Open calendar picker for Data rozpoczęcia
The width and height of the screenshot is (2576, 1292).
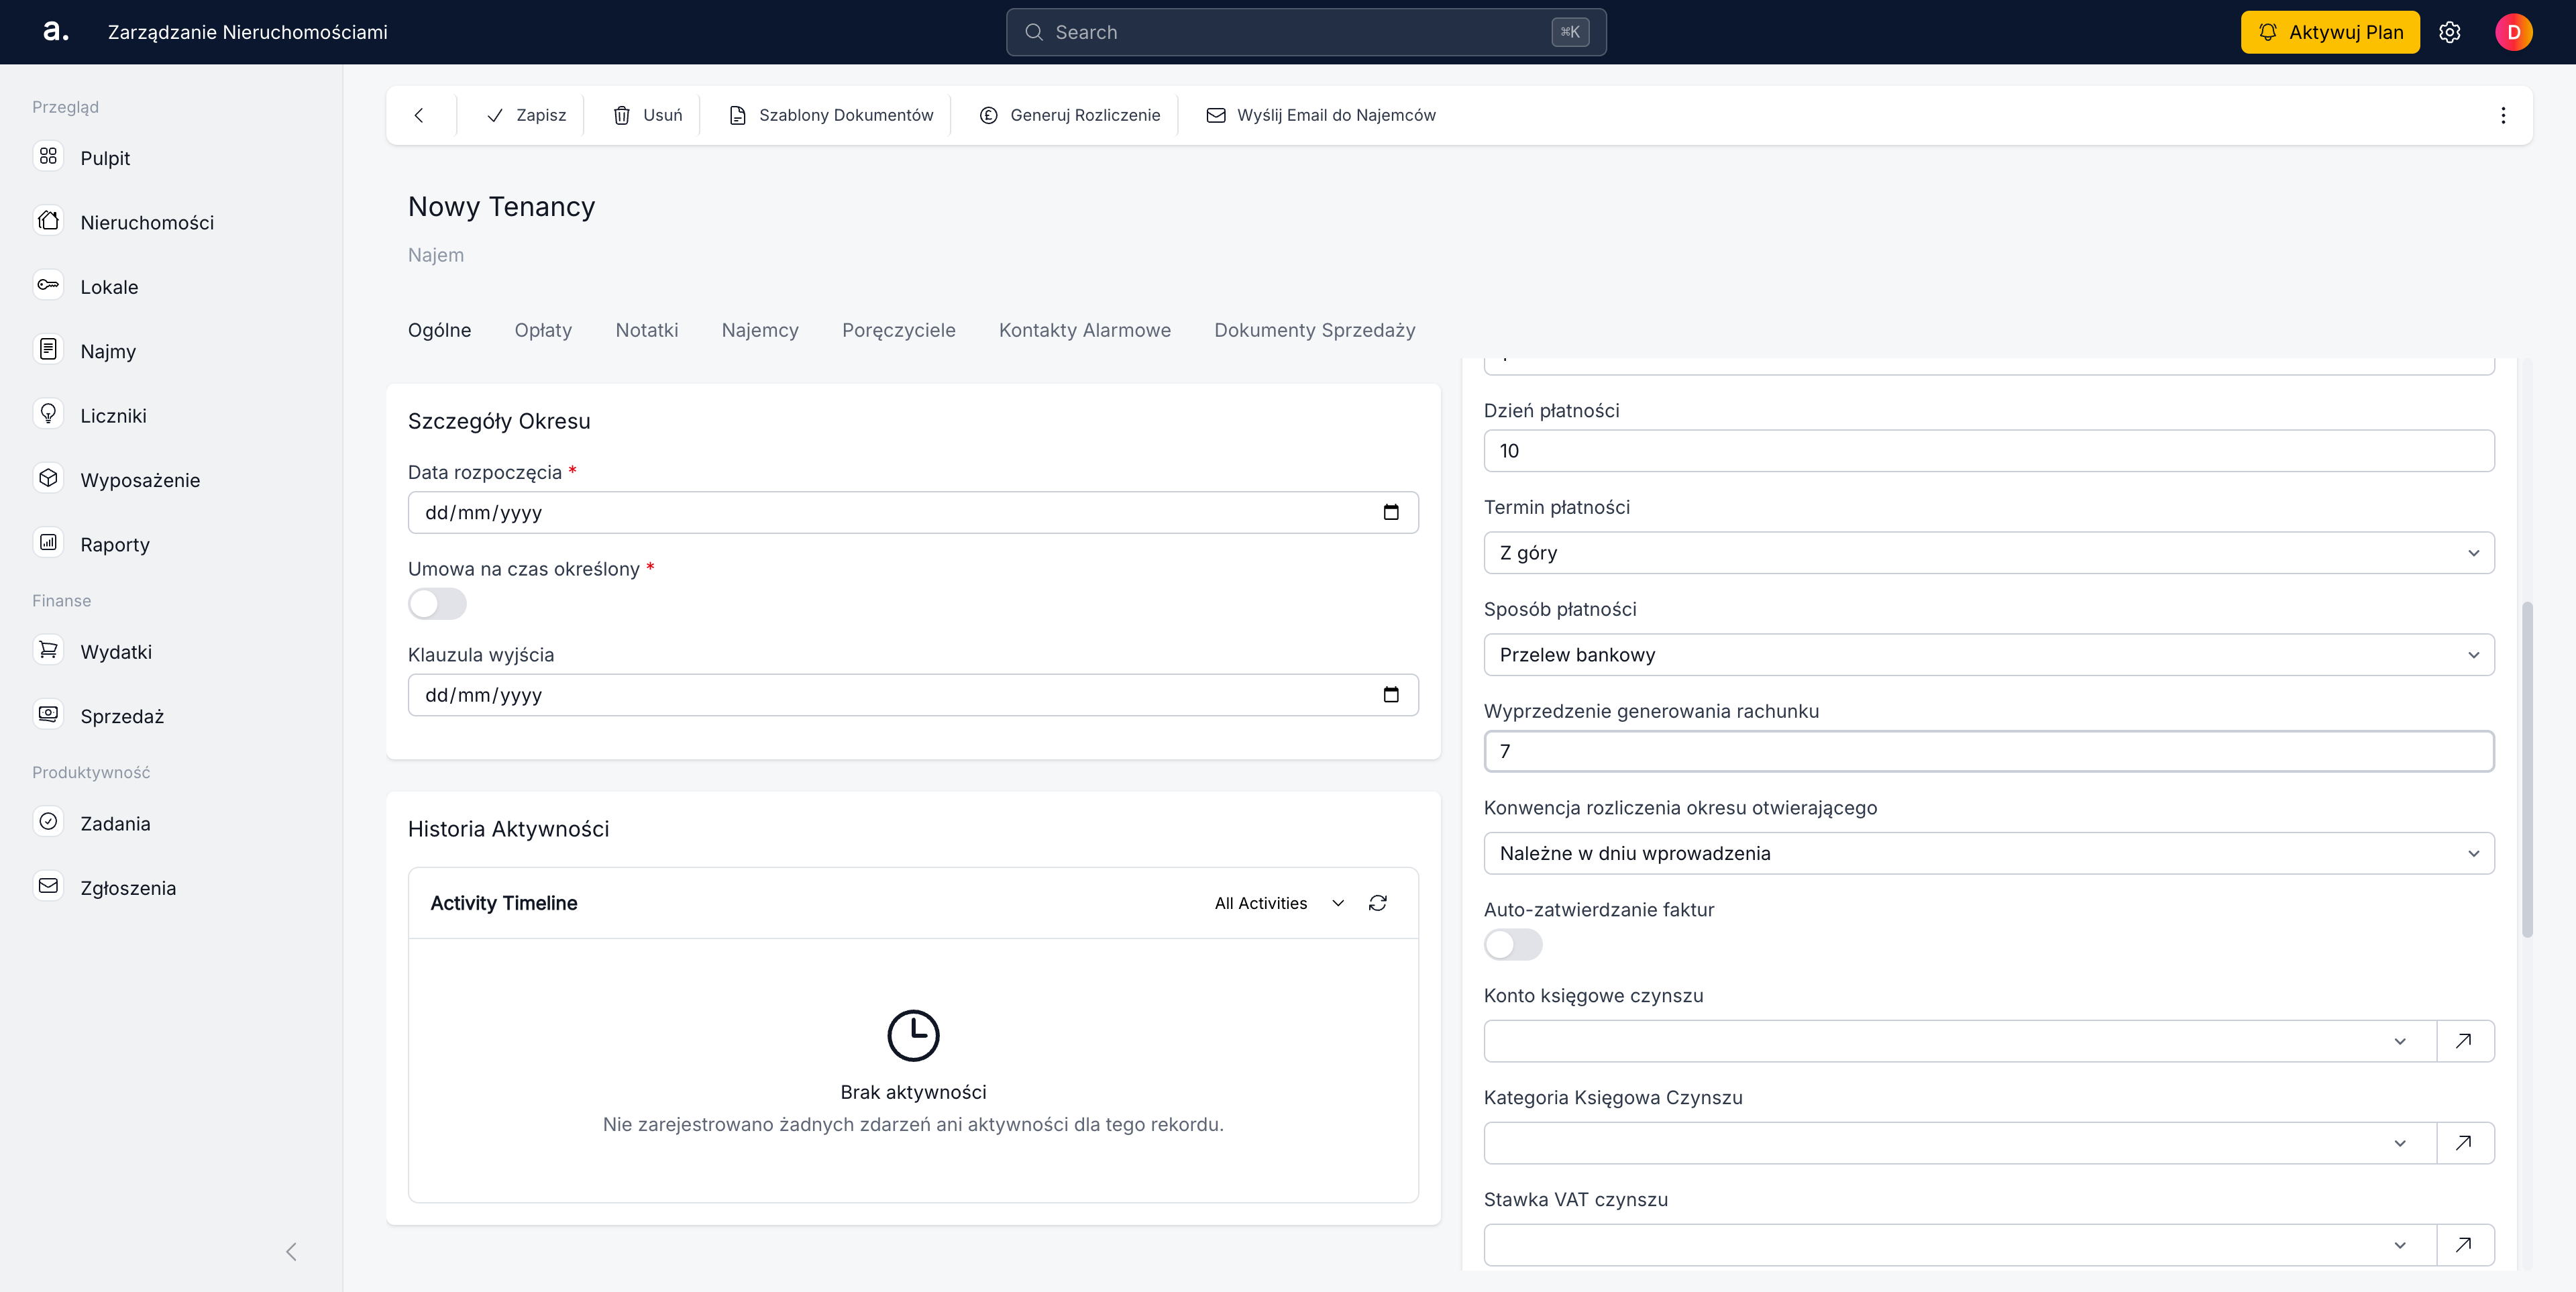click(x=1391, y=512)
